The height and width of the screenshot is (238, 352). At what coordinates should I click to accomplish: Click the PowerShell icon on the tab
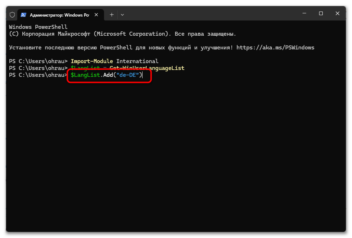23,15
